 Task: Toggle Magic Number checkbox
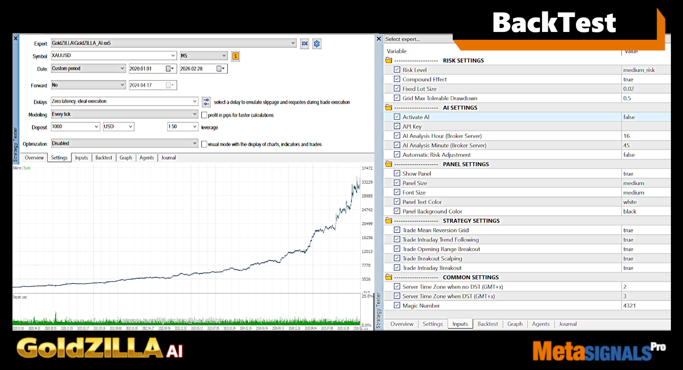click(397, 305)
